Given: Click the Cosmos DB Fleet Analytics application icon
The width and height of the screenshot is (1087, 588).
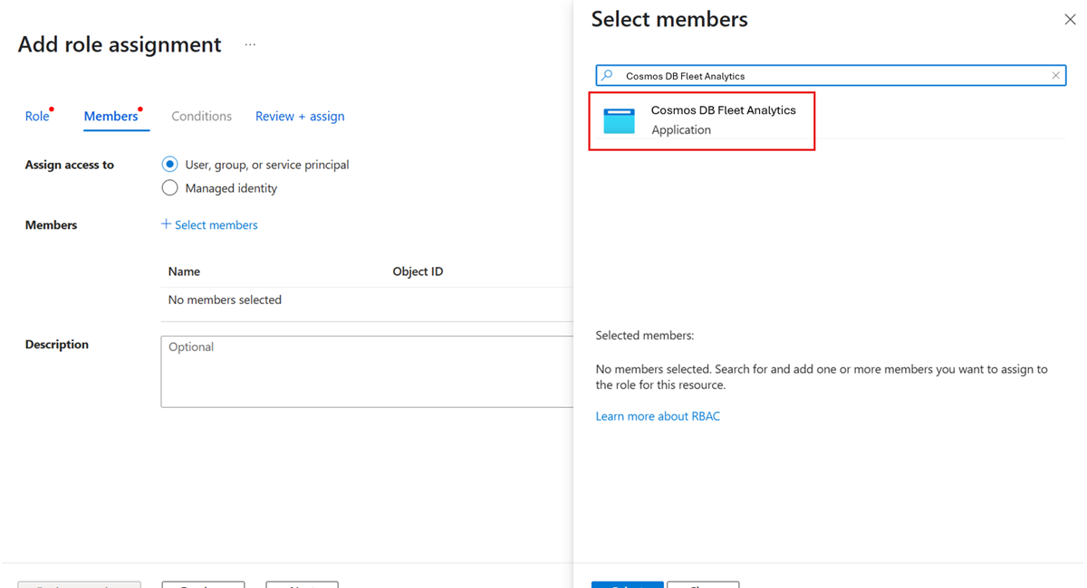Looking at the screenshot, I should tap(619, 119).
